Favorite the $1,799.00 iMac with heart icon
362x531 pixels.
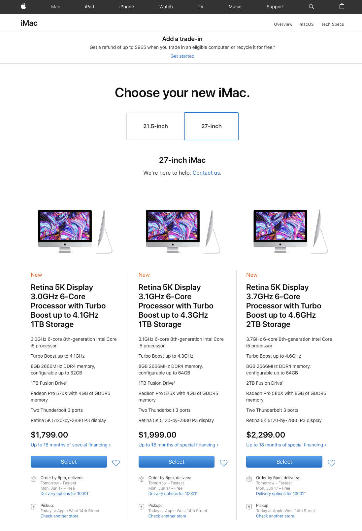click(x=116, y=463)
